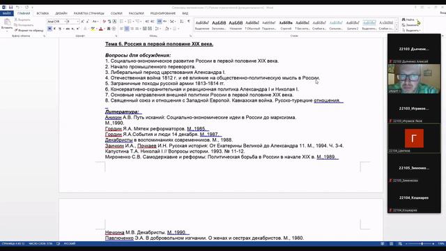Click the decrease indent icon
The height and width of the screenshot is (251, 446).
pyautogui.click(x=147, y=22)
